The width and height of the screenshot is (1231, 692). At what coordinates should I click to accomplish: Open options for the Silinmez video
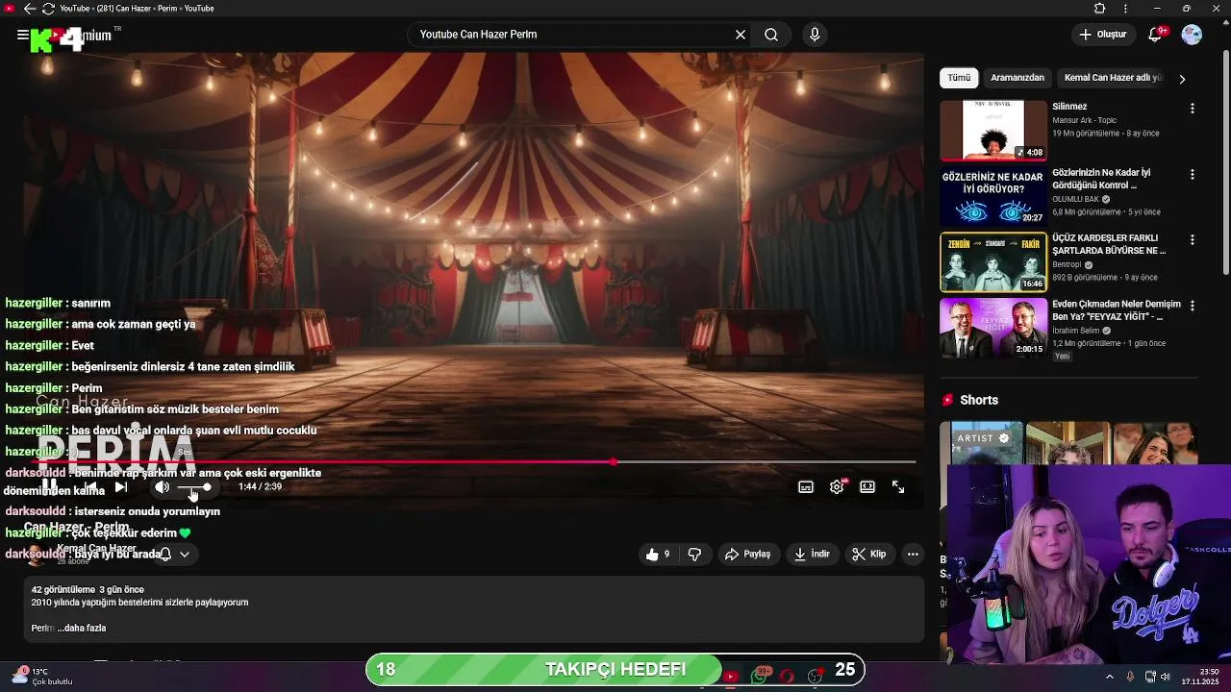pos(1193,109)
